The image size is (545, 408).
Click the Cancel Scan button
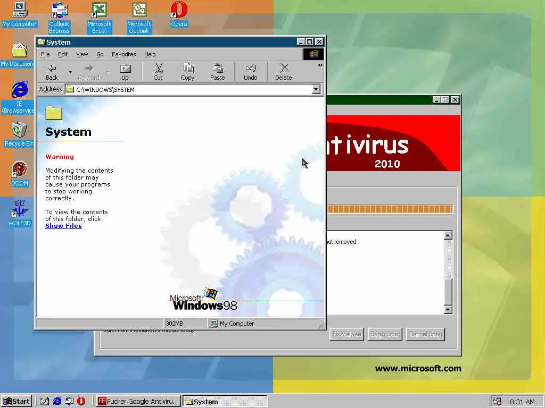[x=425, y=334]
